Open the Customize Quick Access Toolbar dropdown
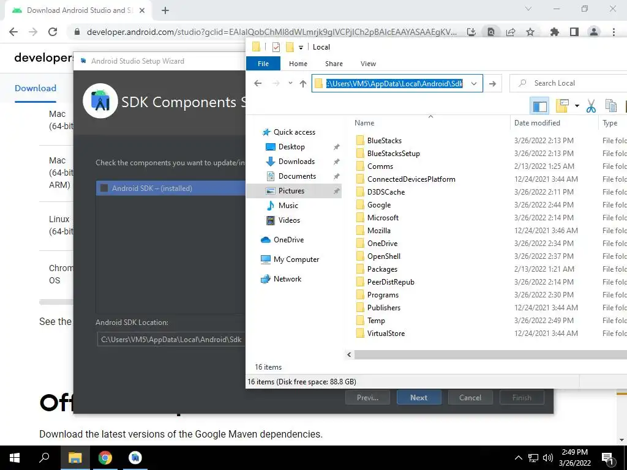The width and height of the screenshot is (627, 470). click(301, 47)
